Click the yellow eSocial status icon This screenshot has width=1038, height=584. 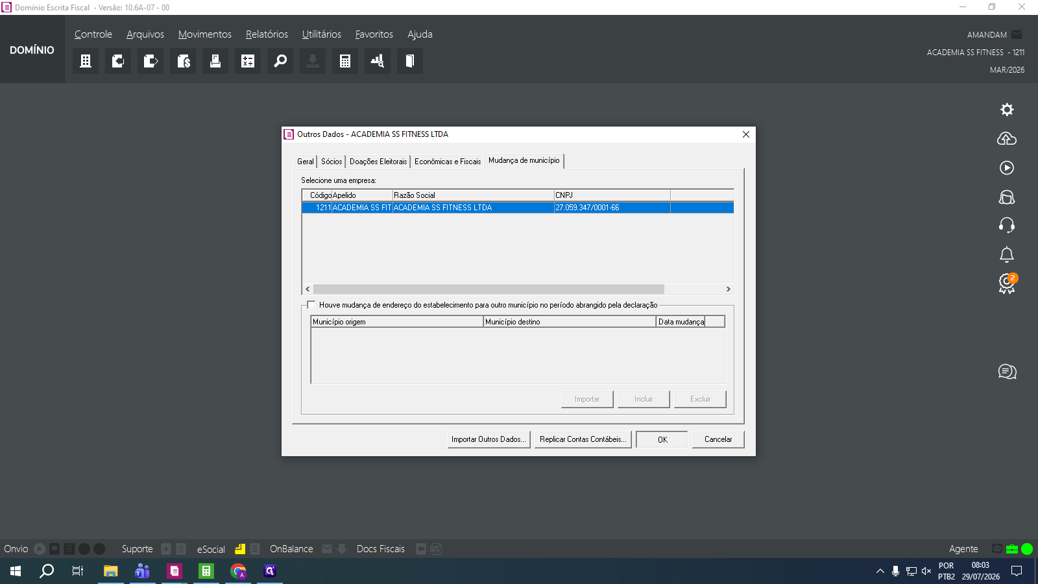pyautogui.click(x=240, y=549)
